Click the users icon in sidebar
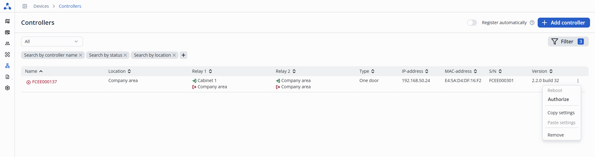 (x=7, y=43)
